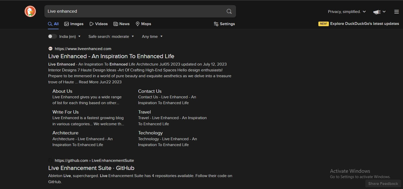Viewport: 403px width, 189px height.
Task: Click the Live Enhanced result description snippet
Action: 140,73
